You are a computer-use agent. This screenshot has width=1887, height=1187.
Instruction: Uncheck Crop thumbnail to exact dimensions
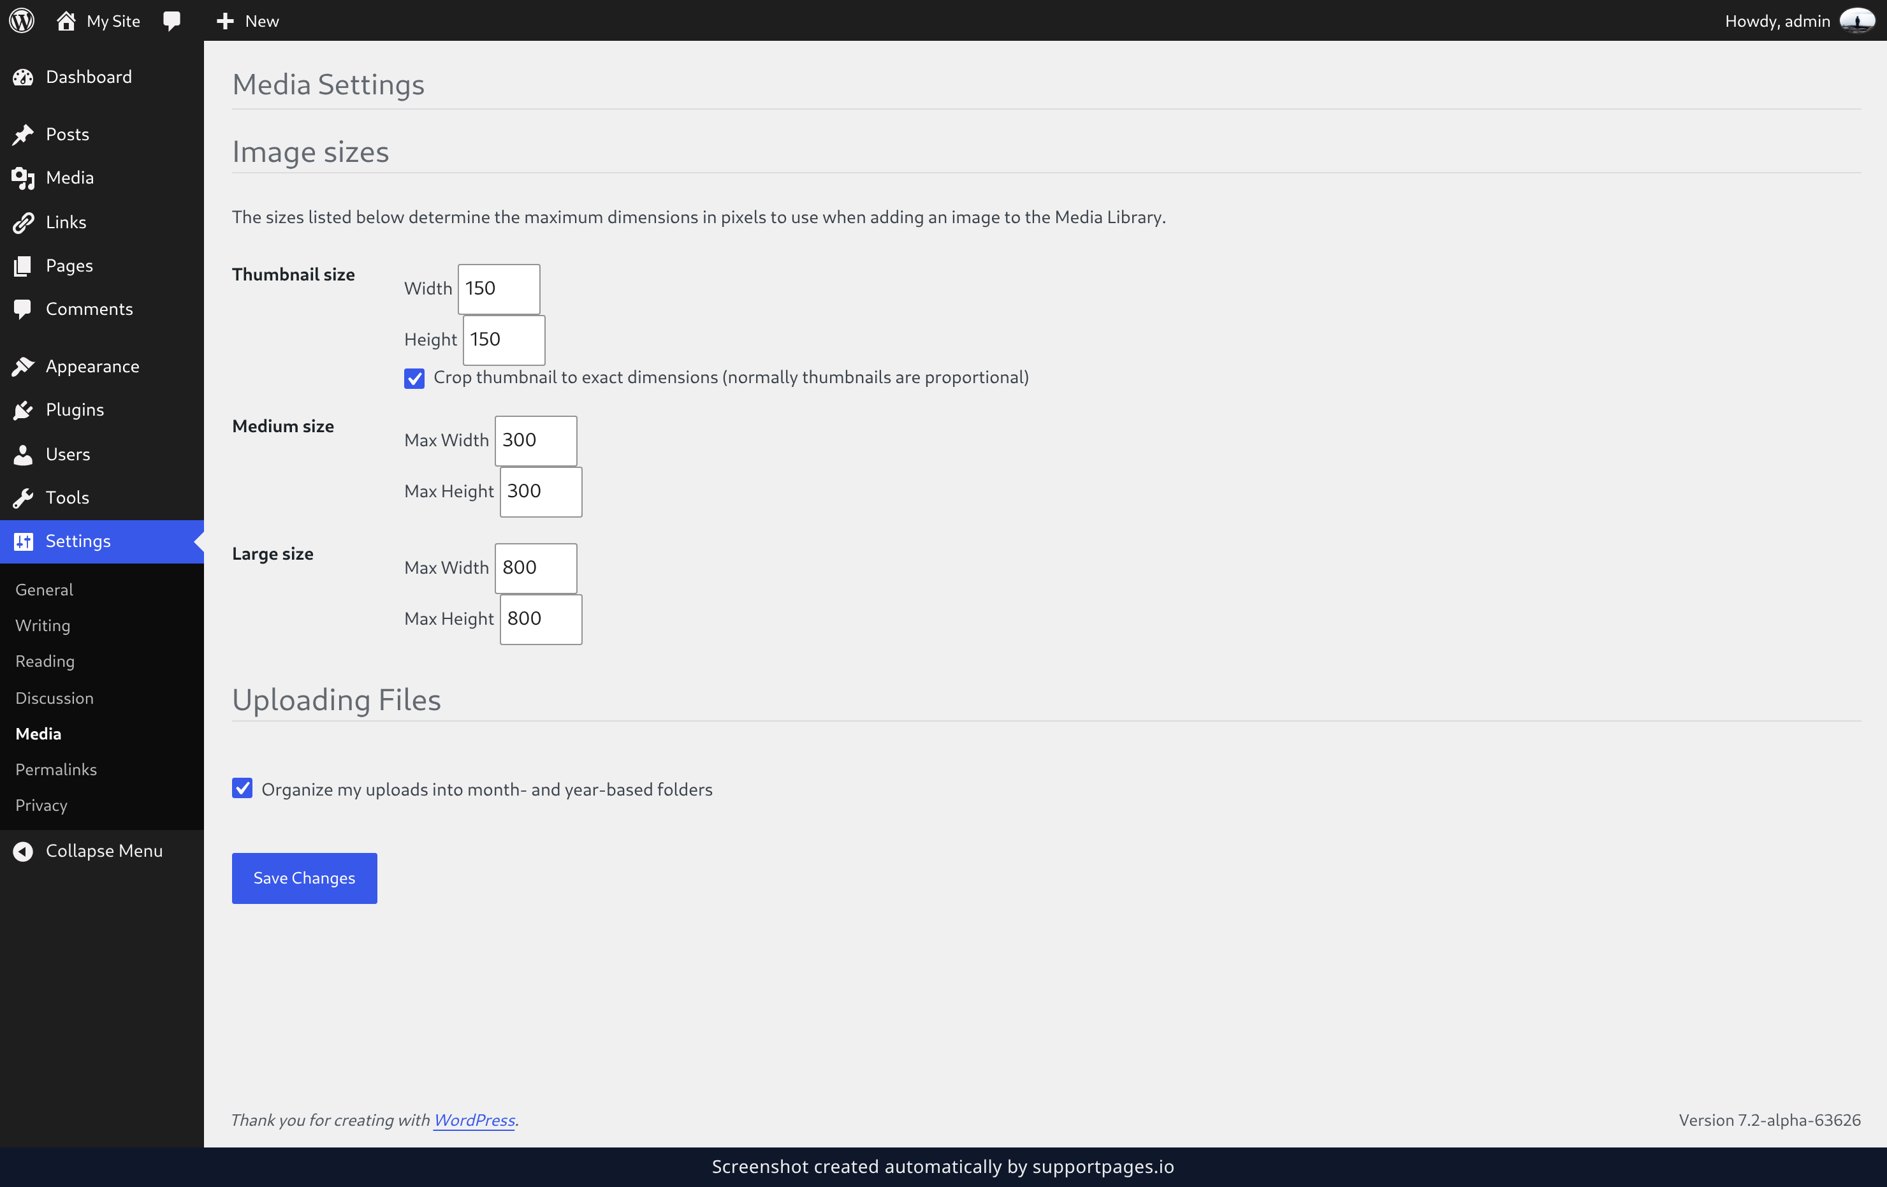click(414, 379)
